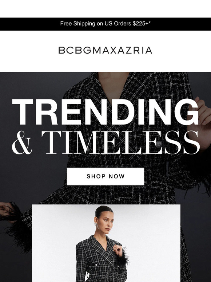Click the jacket button under the TIMELESS text
This screenshot has height=282, width=211.
point(159,144)
